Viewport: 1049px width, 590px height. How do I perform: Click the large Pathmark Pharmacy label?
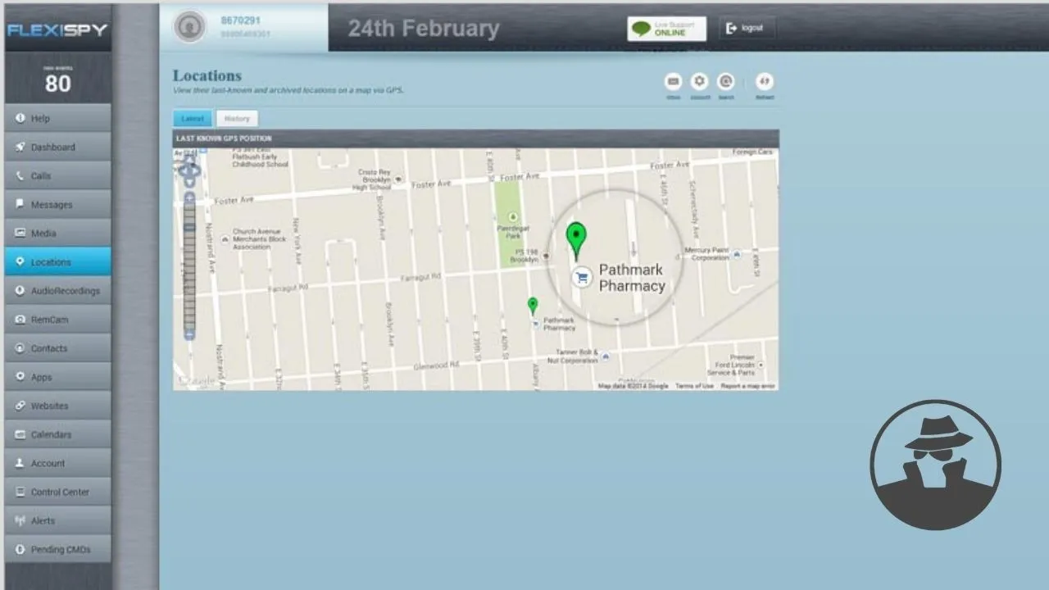coord(632,278)
